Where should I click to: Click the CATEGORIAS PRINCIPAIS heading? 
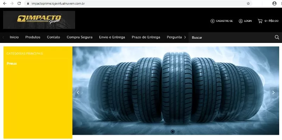point(25,53)
